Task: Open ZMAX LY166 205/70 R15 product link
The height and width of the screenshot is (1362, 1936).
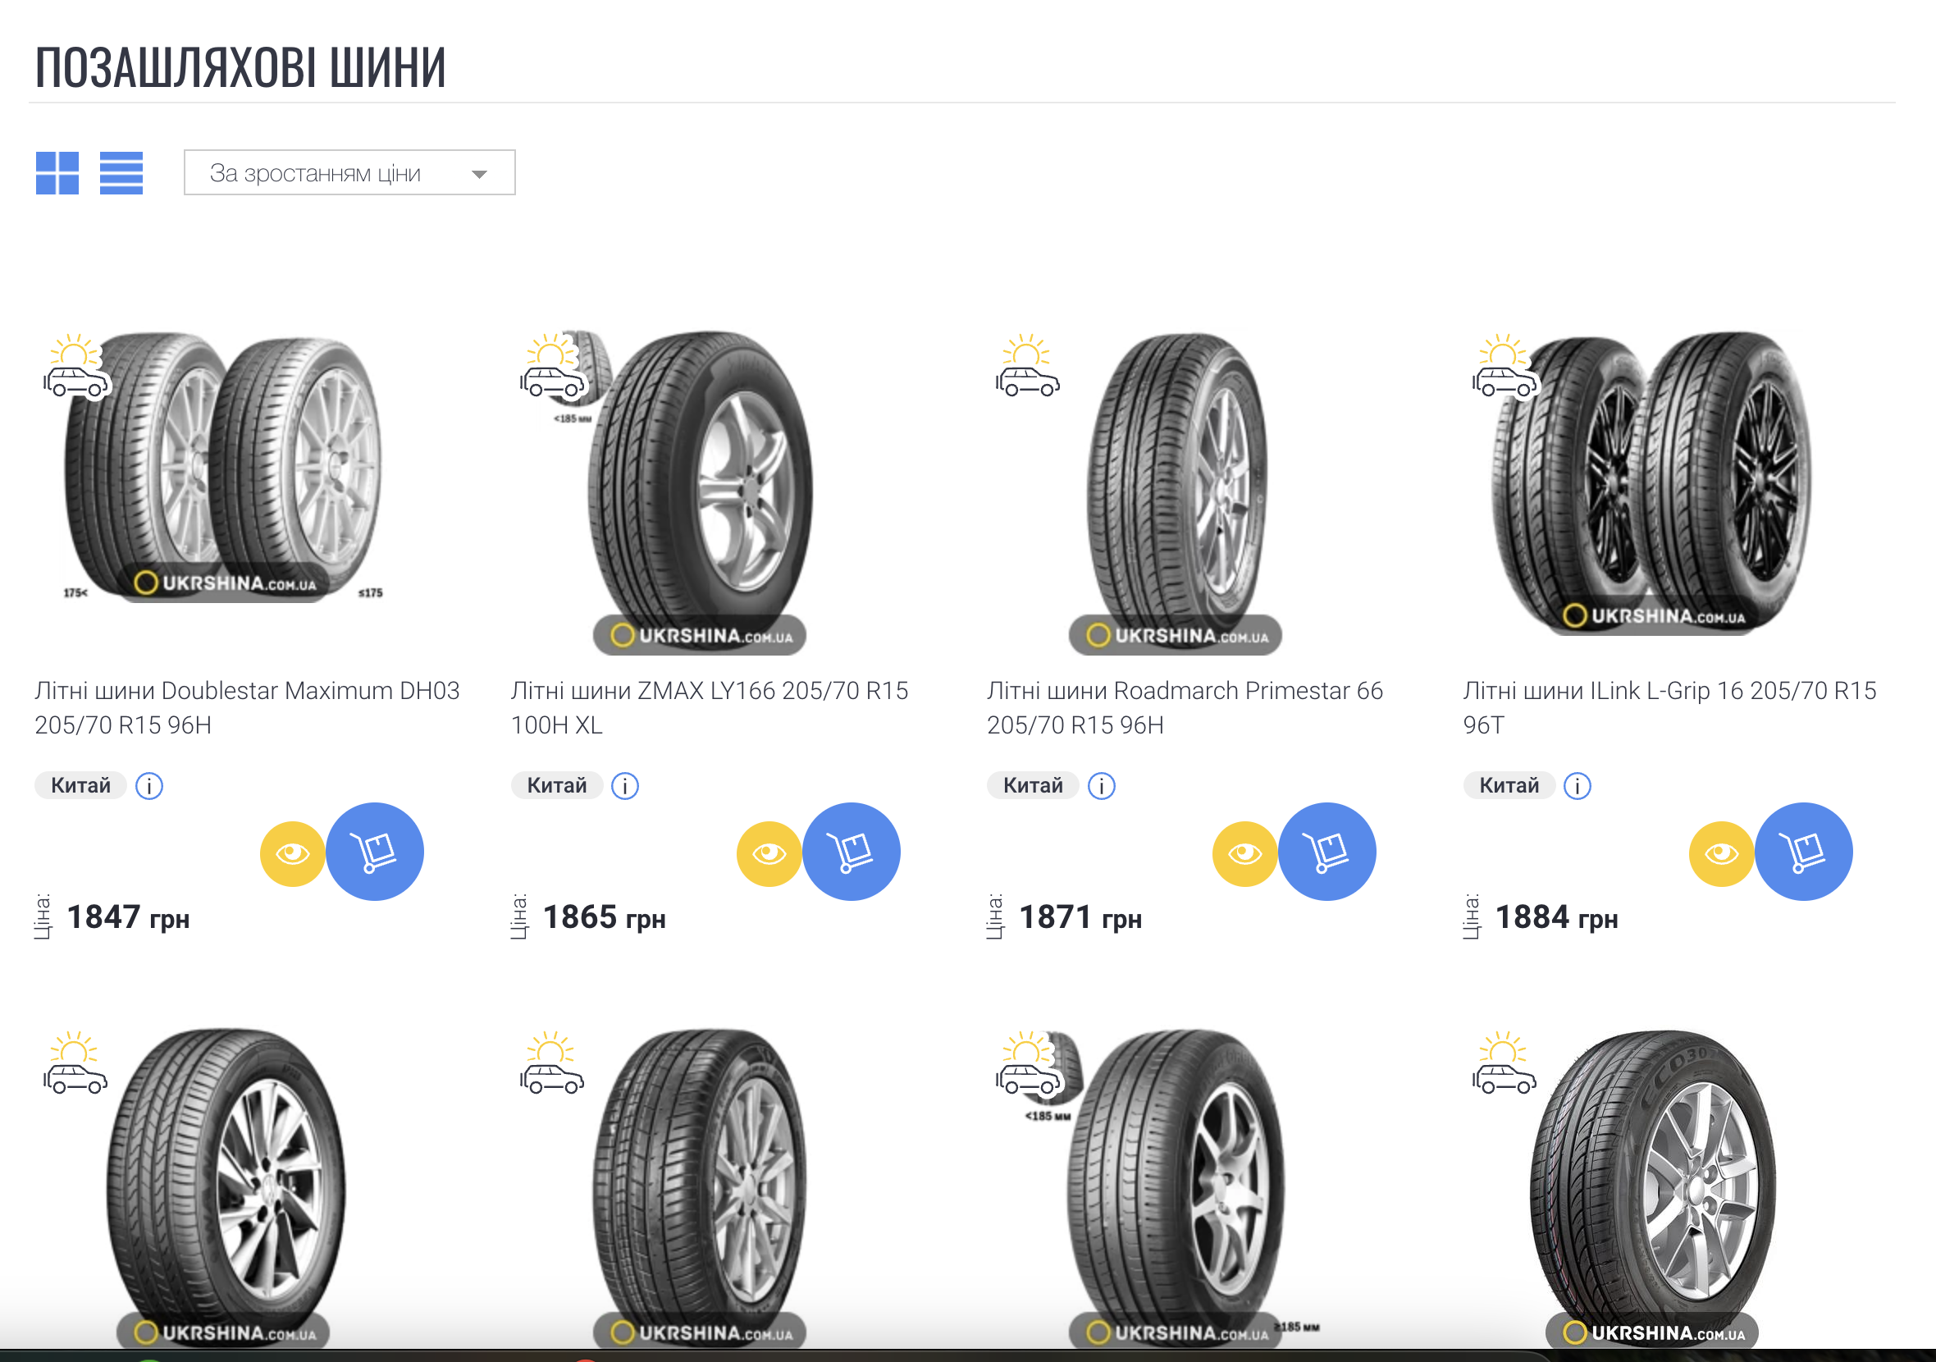Action: coord(709,707)
